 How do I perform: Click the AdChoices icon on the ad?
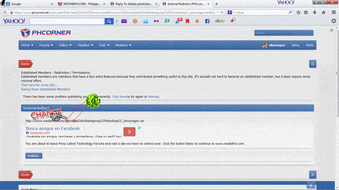(140, 128)
